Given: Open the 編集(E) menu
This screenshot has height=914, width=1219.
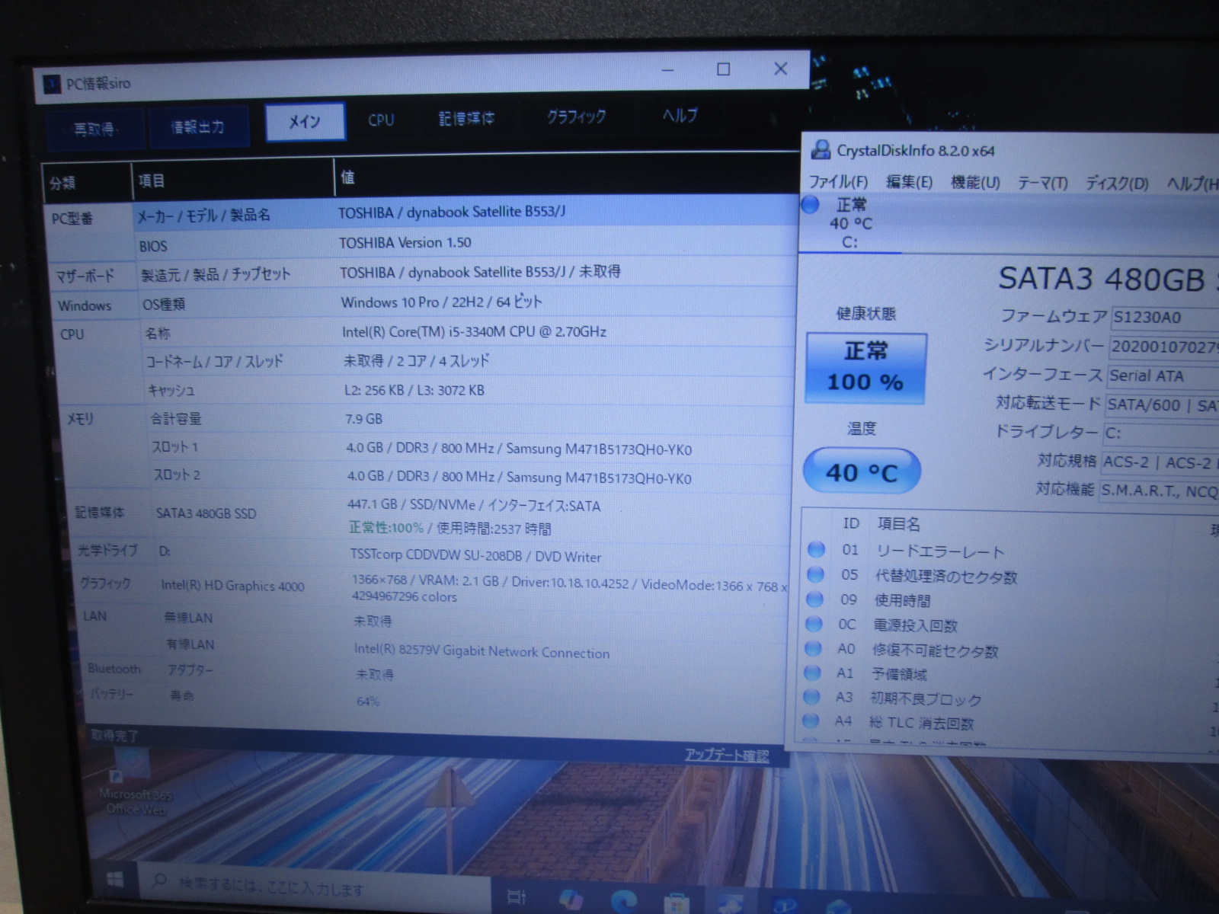Looking at the screenshot, I should pos(909,182).
